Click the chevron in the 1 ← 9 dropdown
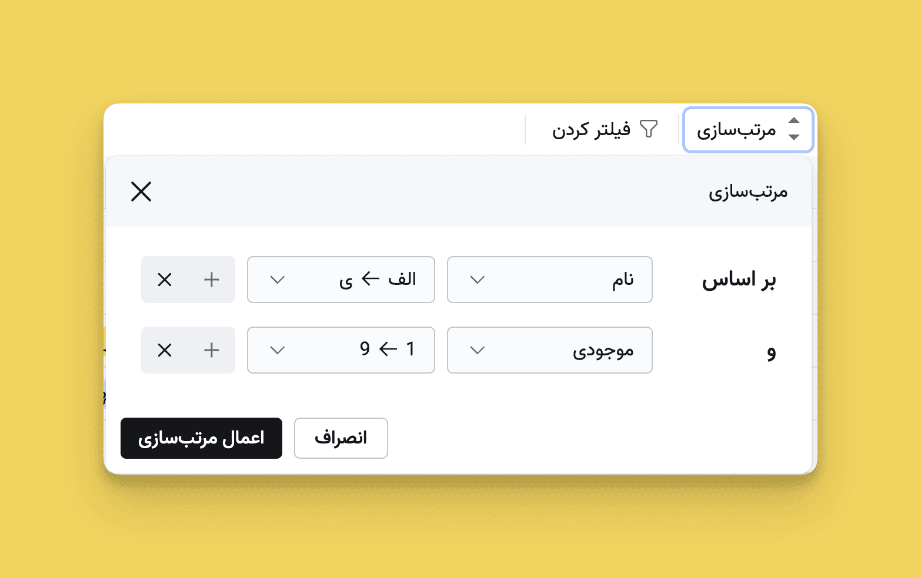Screen dimensions: 921x578 pyautogui.click(x=277, y=350)
